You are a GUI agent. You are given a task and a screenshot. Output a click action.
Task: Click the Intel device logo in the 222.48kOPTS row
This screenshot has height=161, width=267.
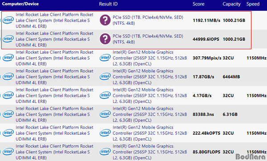8,133
